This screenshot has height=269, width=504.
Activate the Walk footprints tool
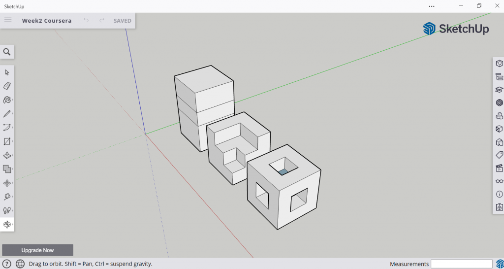pos(7,210)
